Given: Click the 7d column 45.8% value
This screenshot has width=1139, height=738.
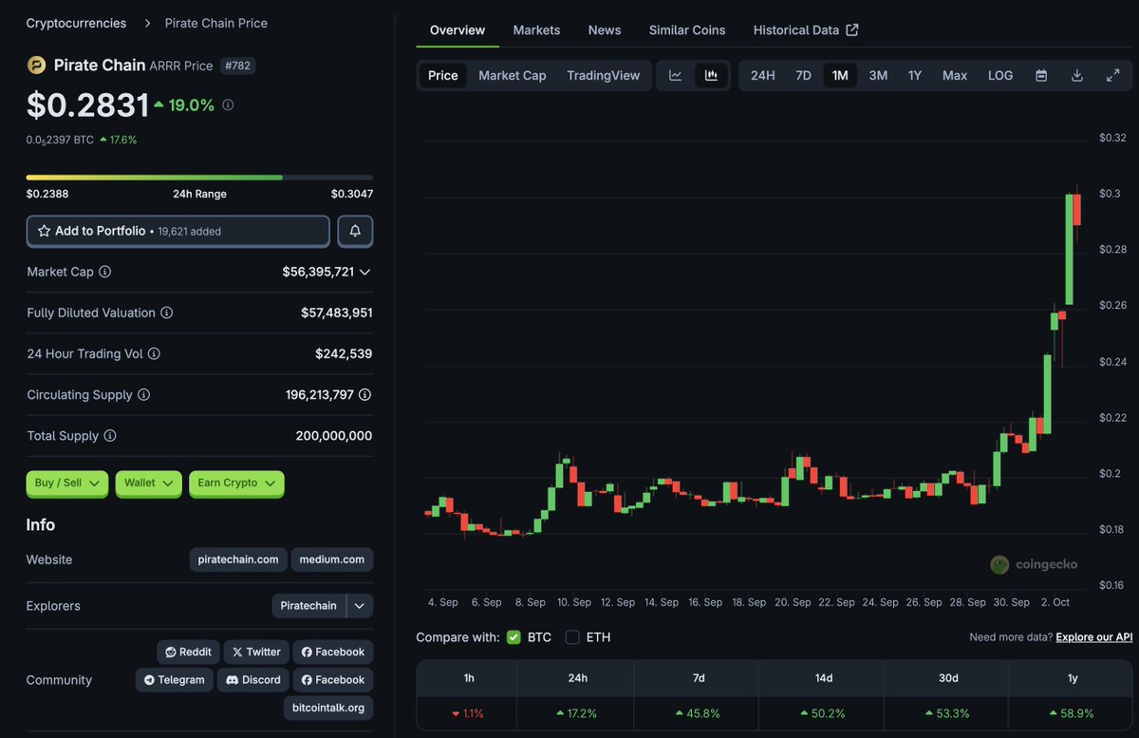Looking at the screenshot, I should (x=698, y=713).
